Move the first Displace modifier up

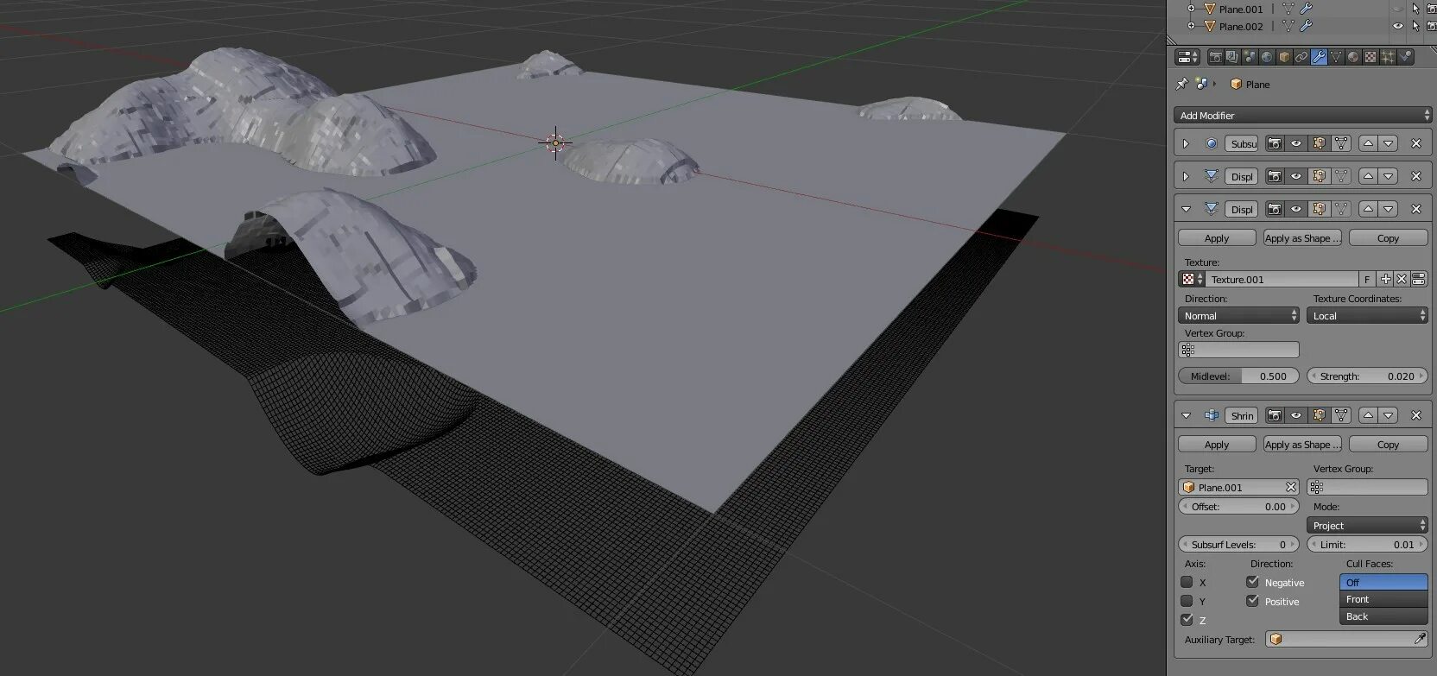(x=1368, y=176)
